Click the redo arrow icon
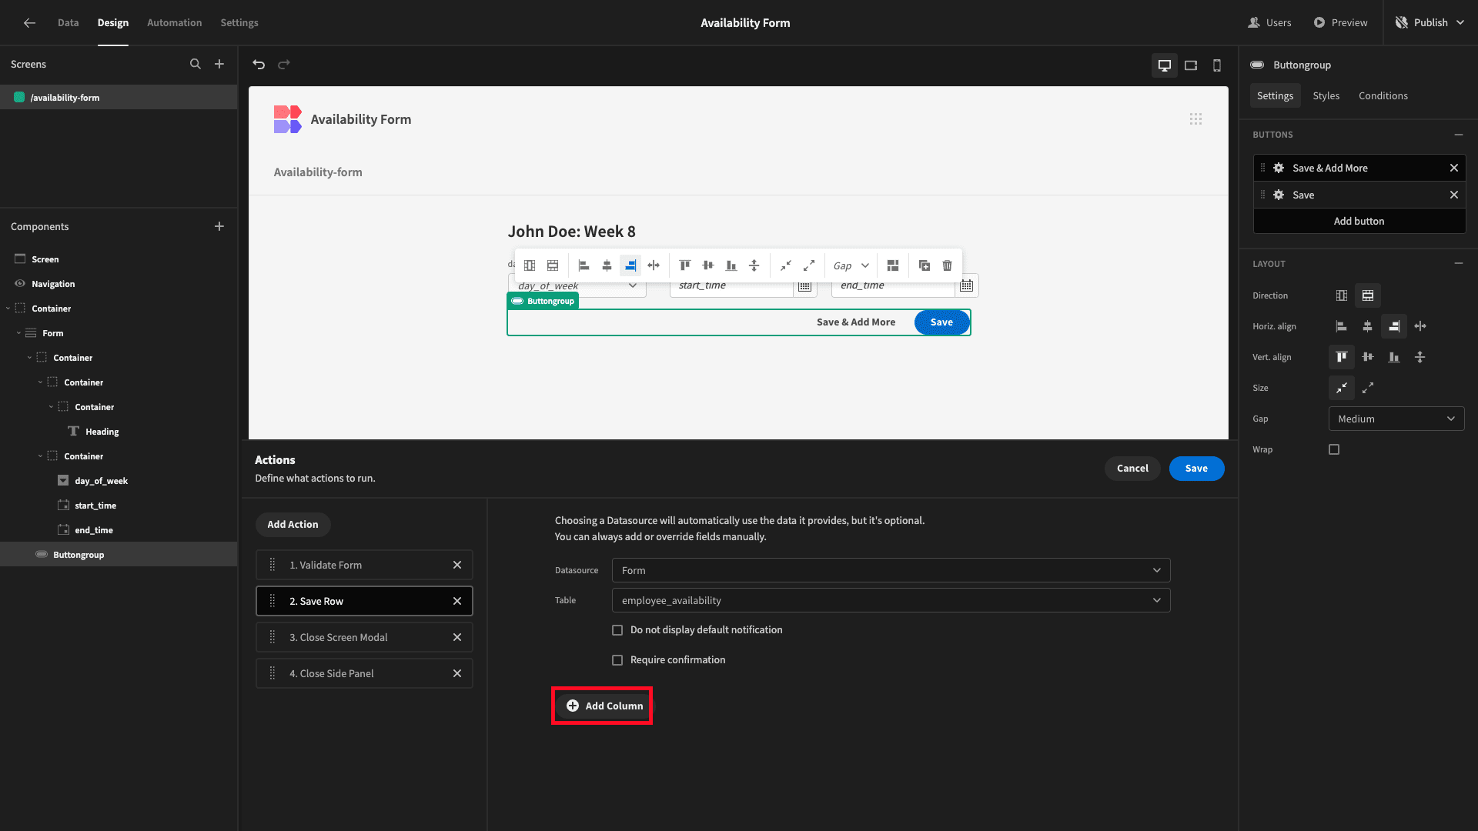 coord(284,65)
